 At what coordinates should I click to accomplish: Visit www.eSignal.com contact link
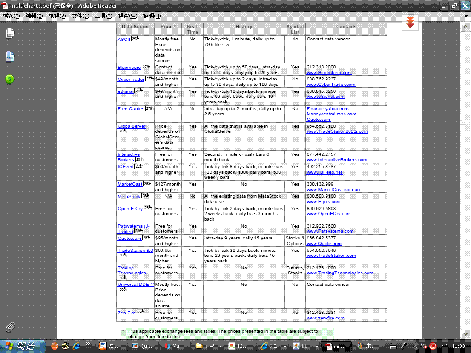click(x=325, y=97)
